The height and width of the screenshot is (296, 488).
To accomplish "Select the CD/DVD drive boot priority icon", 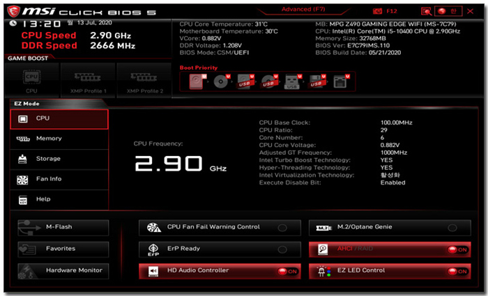I will point(222,81).
